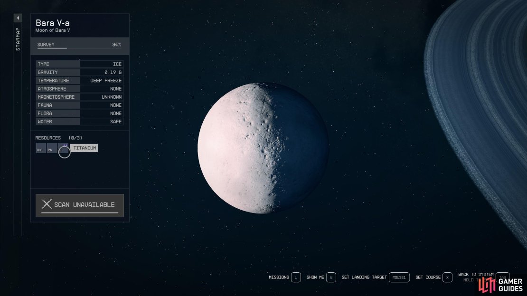The width and height of the screenshot is (527, 296).
Task: Click the Bara V-a moon globe
Action: pos(263,148)
